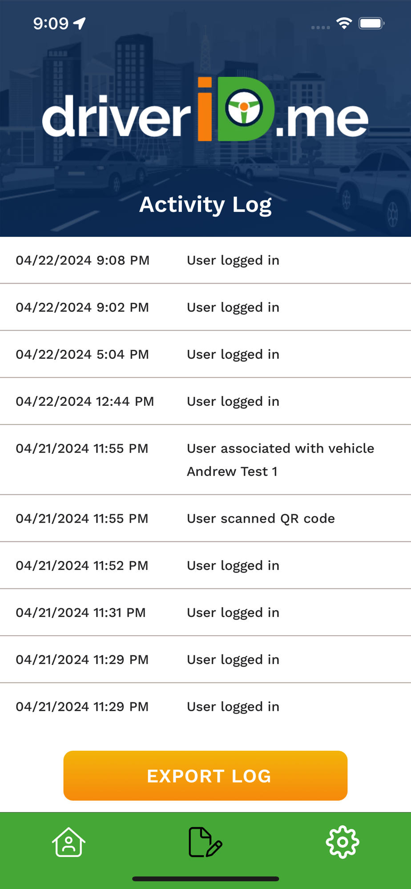Select the 9:08 PM login entry

[205, 260]
